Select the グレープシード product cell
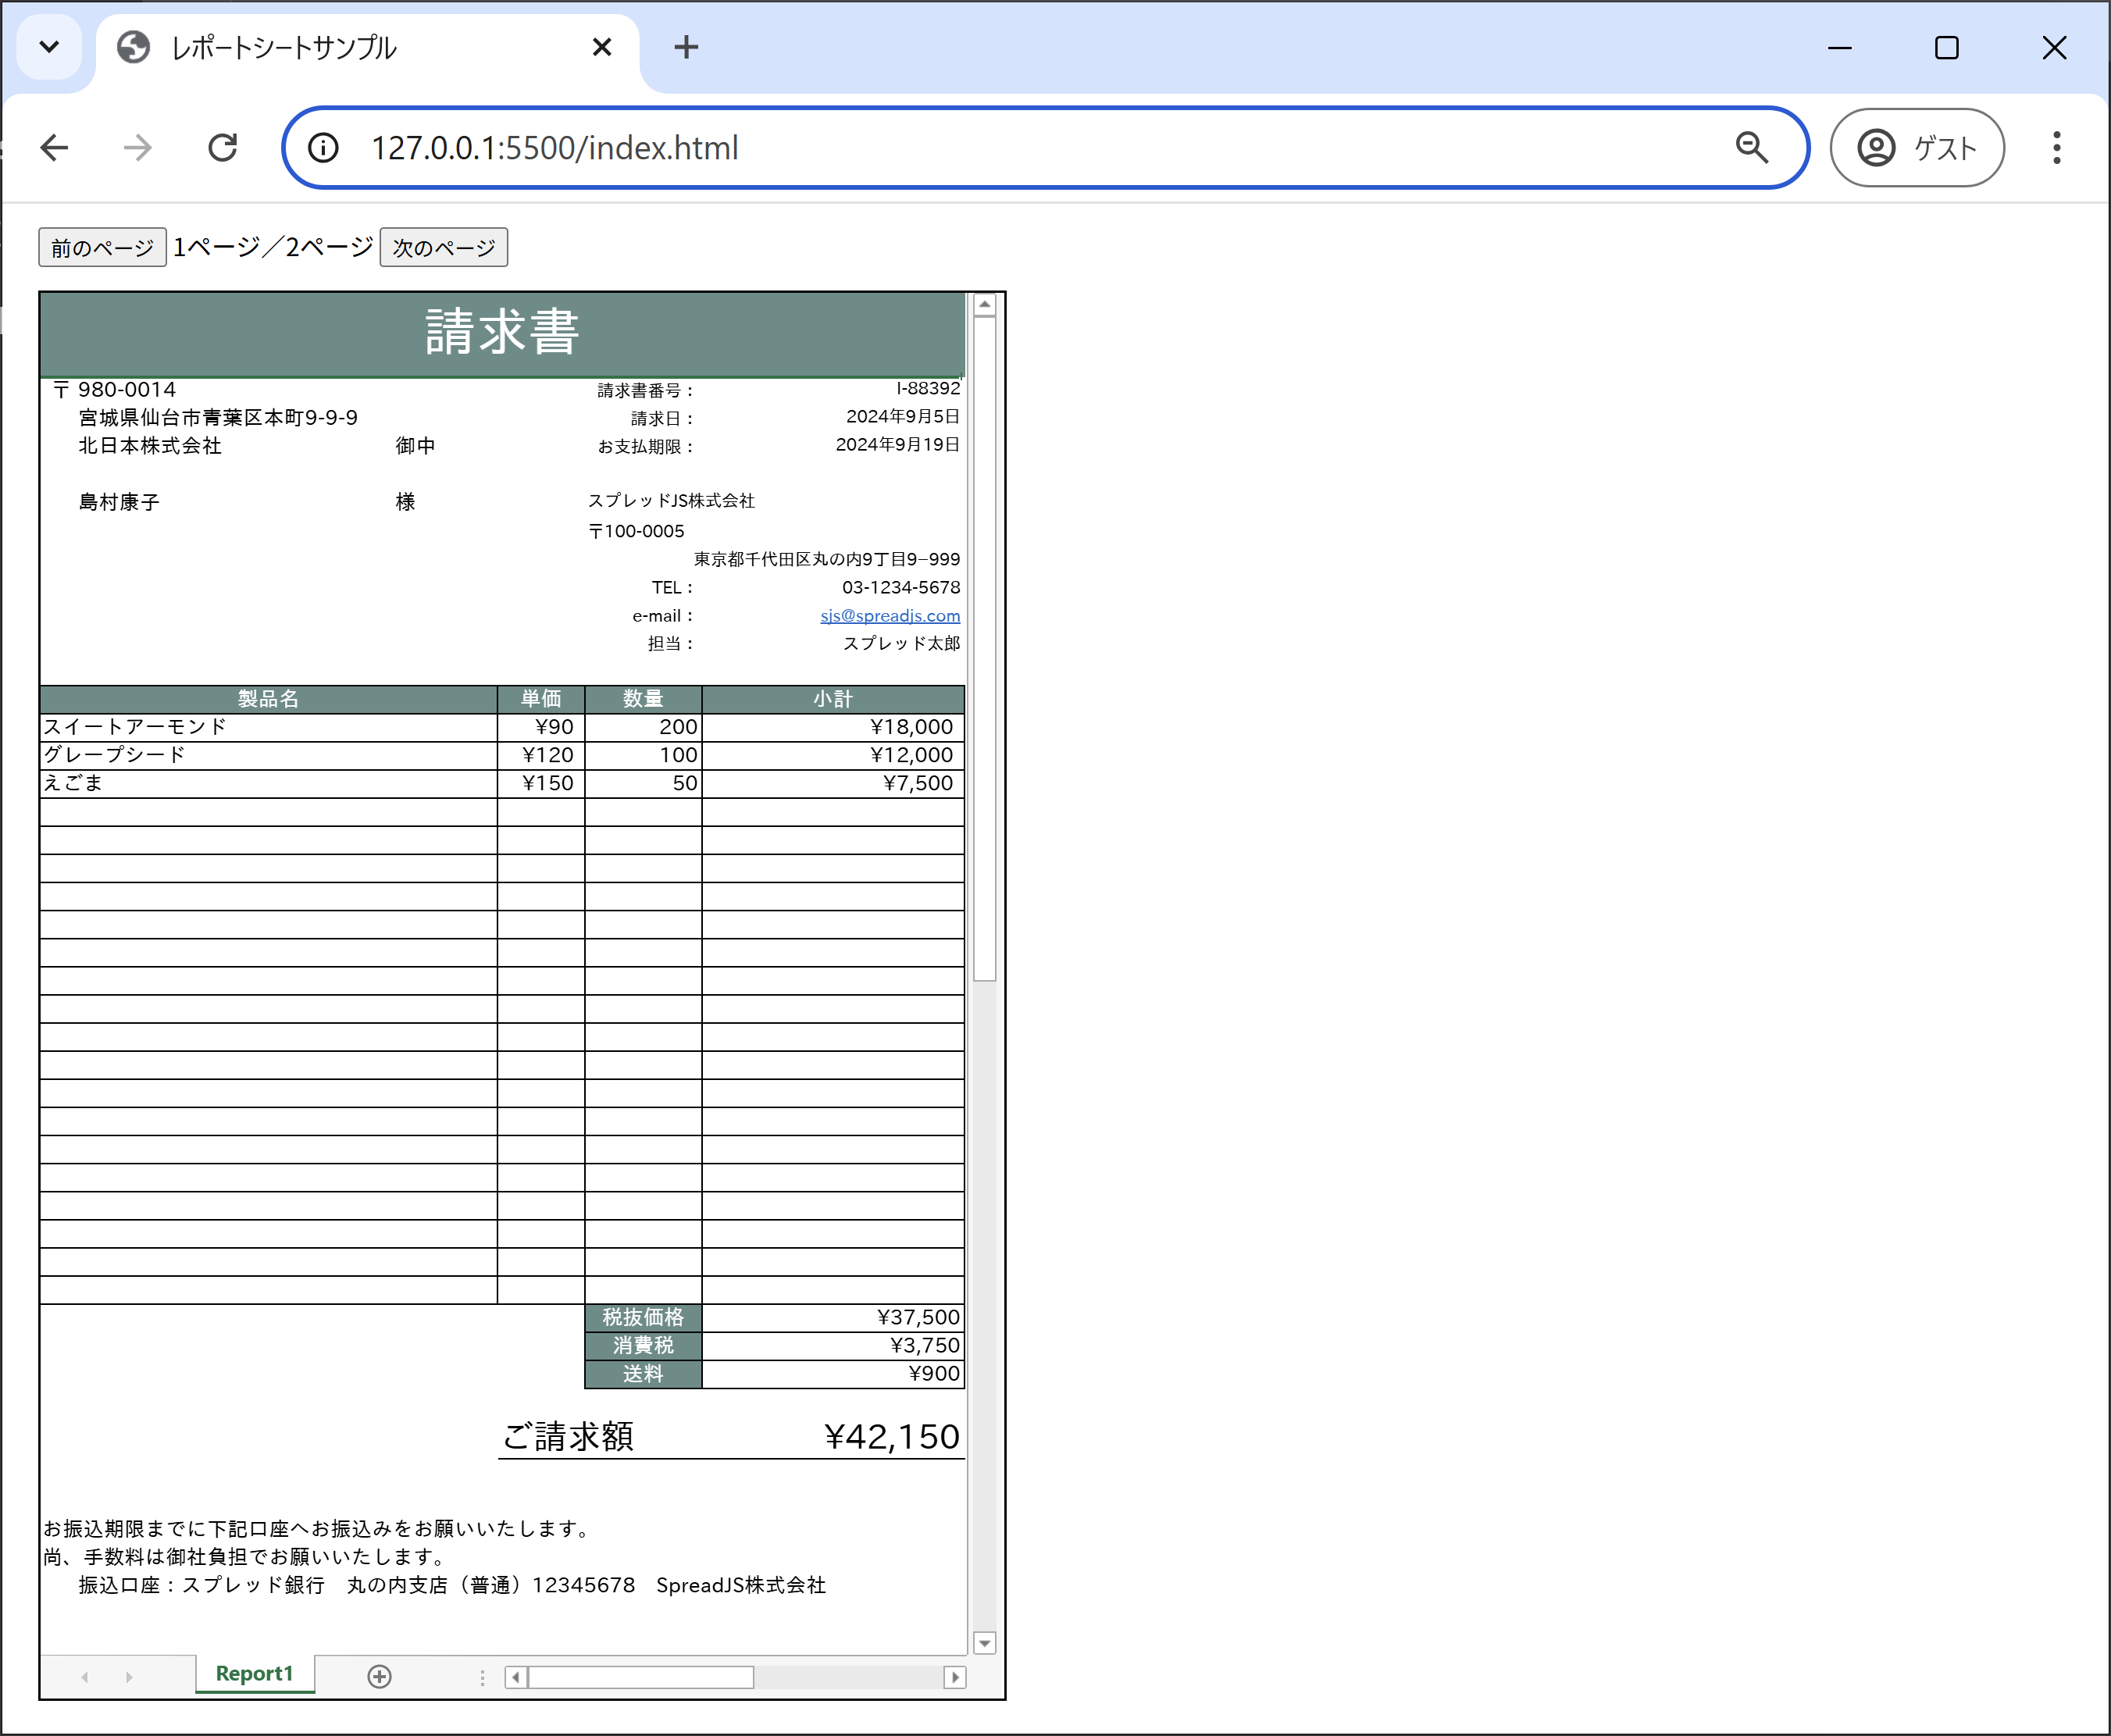The height and width of the screenshot is (1736, 2111). [x=268, y=755]
